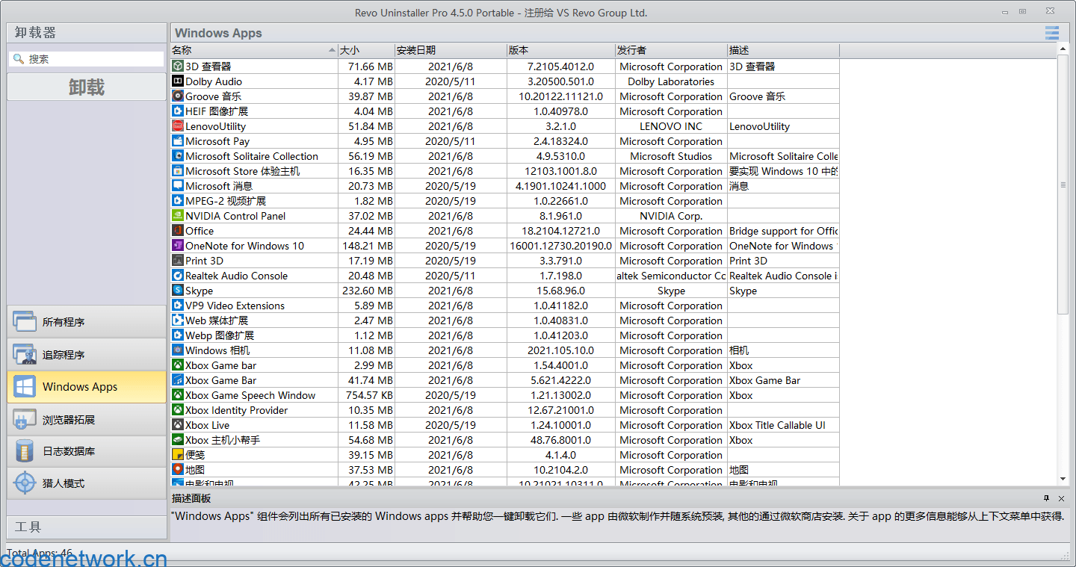Click the Microsoft Solitaire Collection icon
The width and height of the screenshot is (1076, 567).
pos(178,156)
